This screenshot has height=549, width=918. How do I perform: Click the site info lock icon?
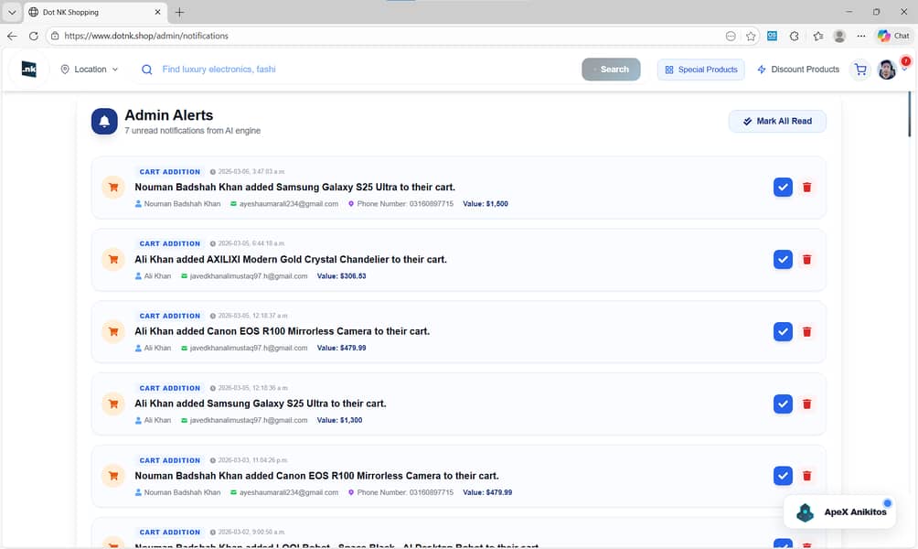pyautogui.click(x=55, y=36)
